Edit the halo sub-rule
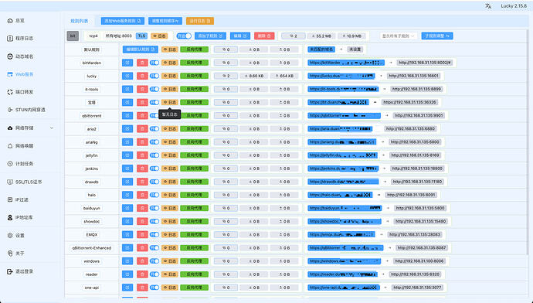Screen dimensions: 533x303 [x=127, y=196]
